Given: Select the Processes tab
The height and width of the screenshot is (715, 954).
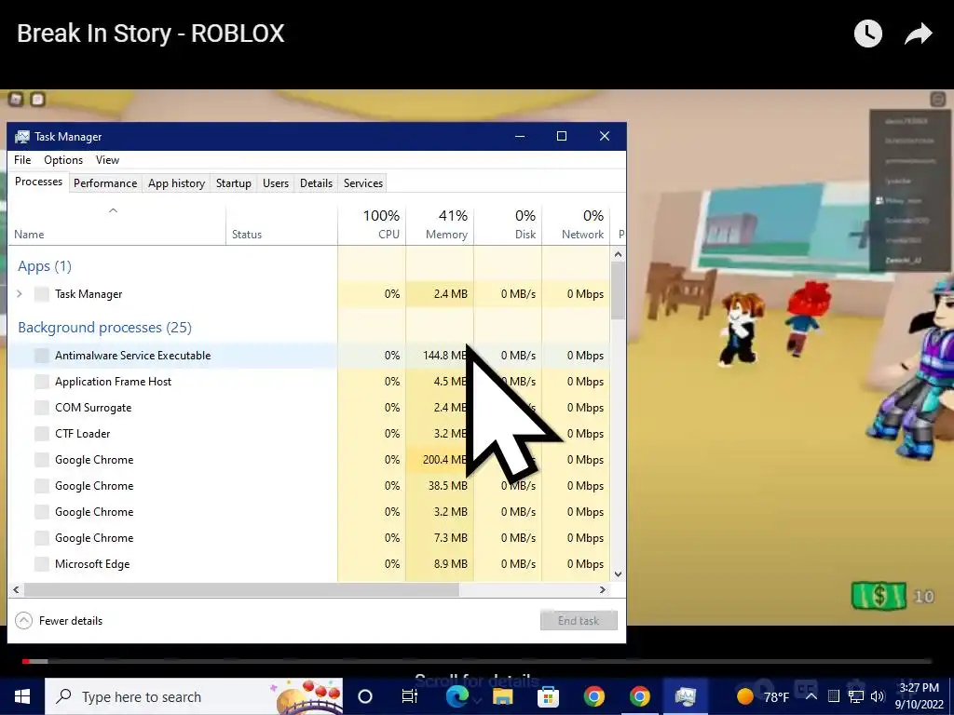Looking at the screenshot, I should coord(38,182).
